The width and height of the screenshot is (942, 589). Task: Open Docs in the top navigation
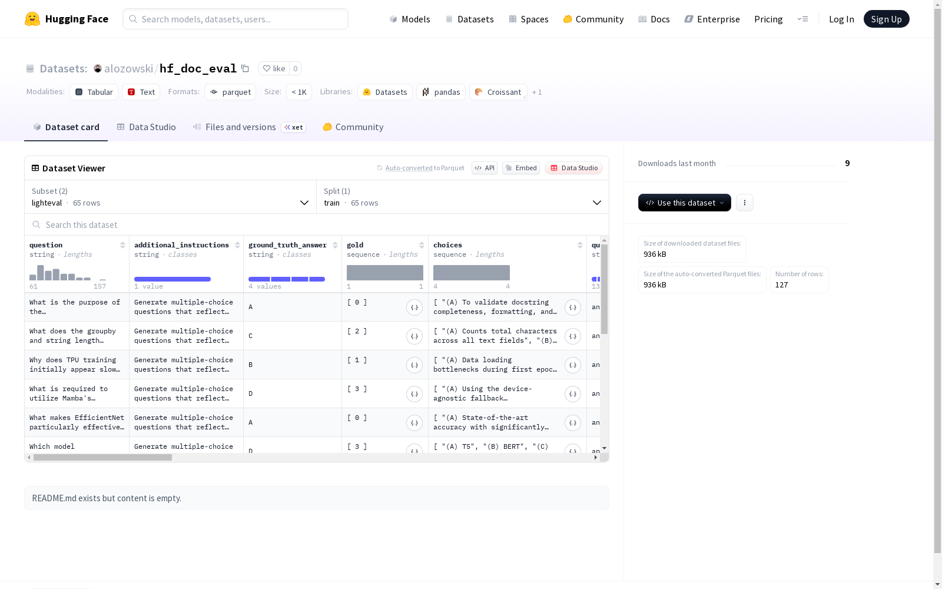coord(654,19)
